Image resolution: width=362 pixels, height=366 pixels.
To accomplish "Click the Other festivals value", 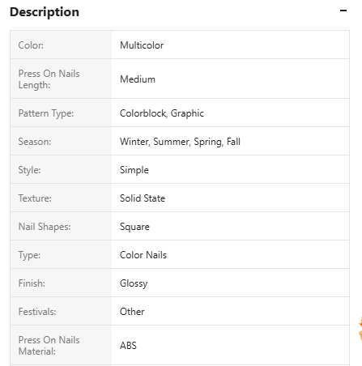I will coord(132,312).
